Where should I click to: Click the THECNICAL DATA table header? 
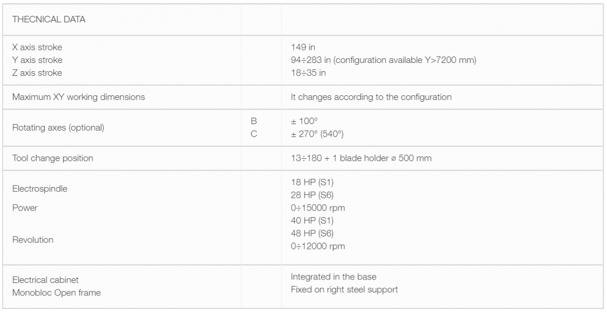pyautogui.click(x=49, y=19)
